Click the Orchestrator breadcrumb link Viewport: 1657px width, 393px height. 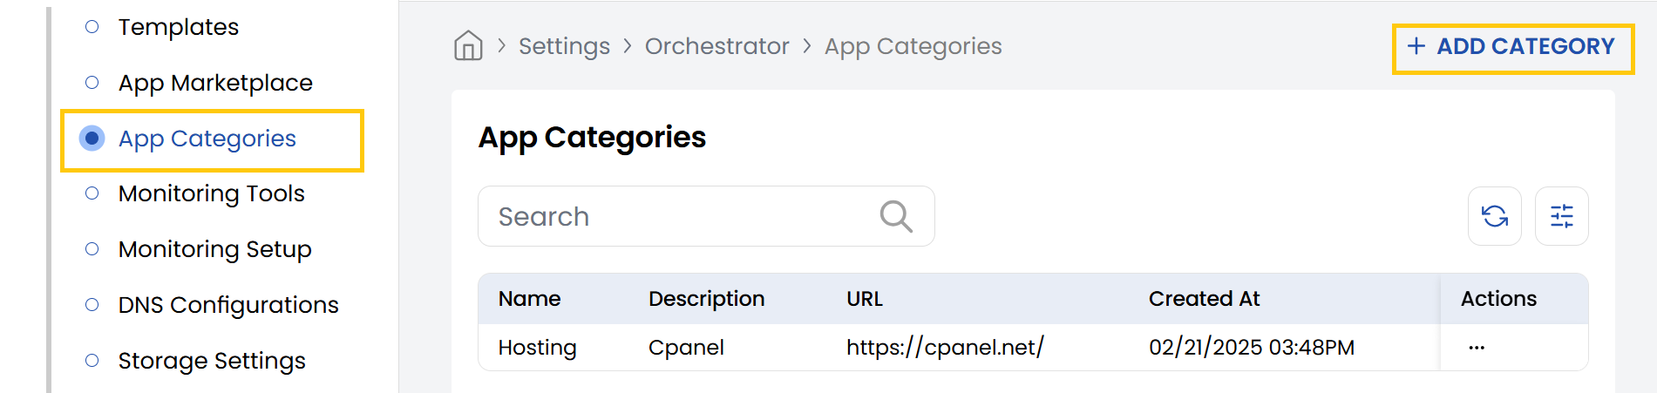[716, 46]
